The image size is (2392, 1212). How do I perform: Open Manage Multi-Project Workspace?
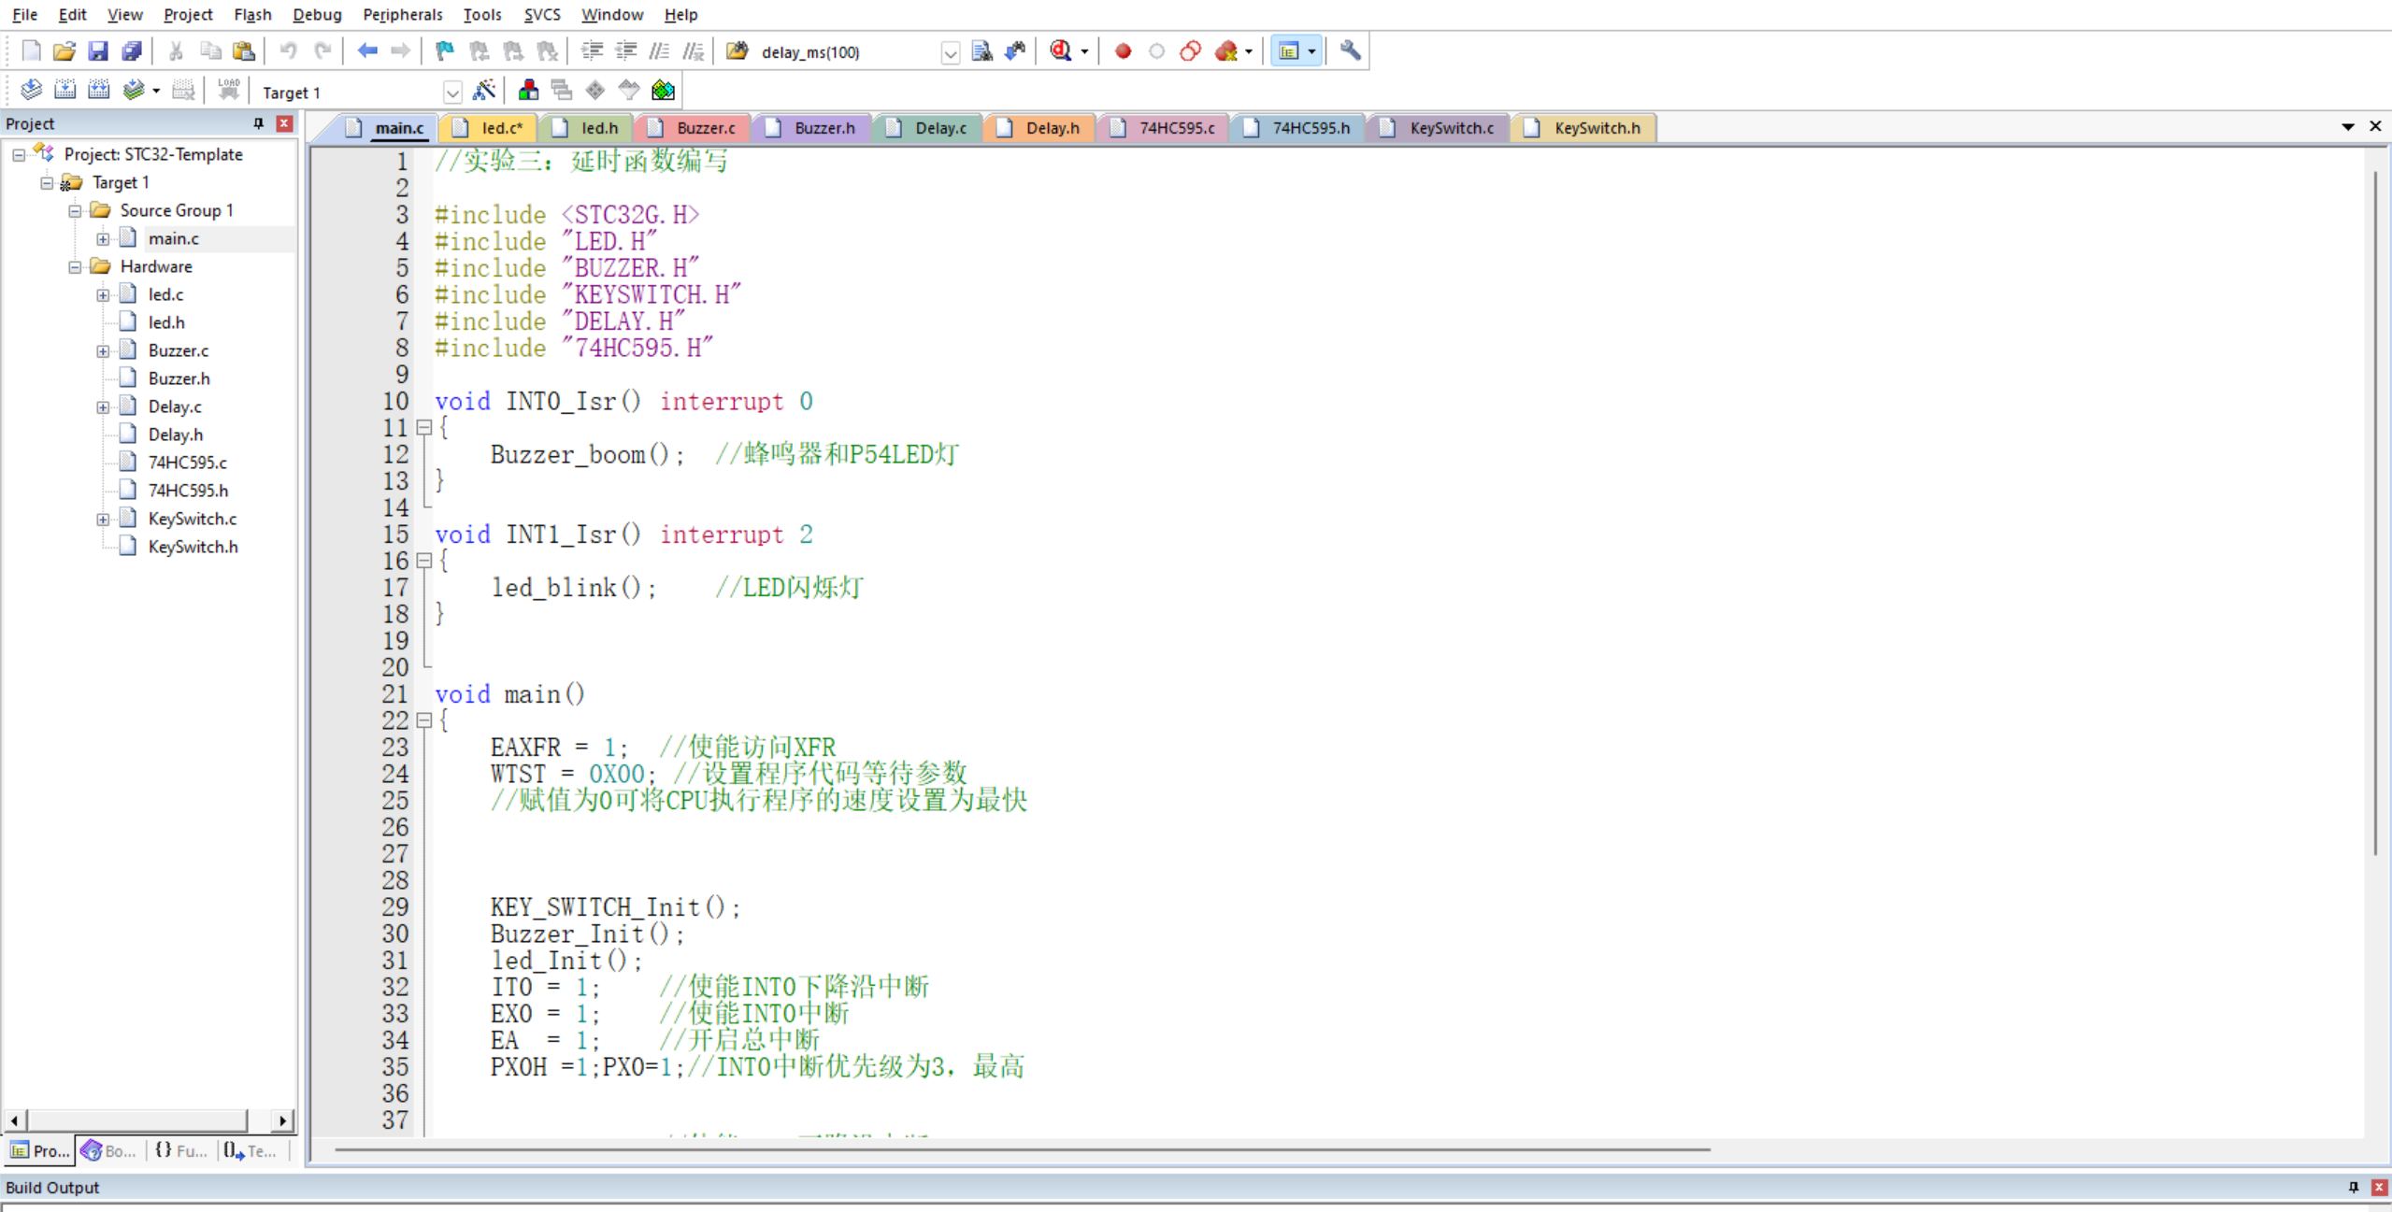point(562,91)
